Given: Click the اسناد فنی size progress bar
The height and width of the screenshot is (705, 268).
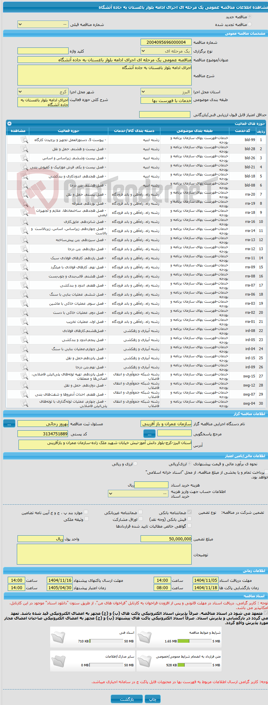Looking at the screenshot, I should tap(107, 641).
